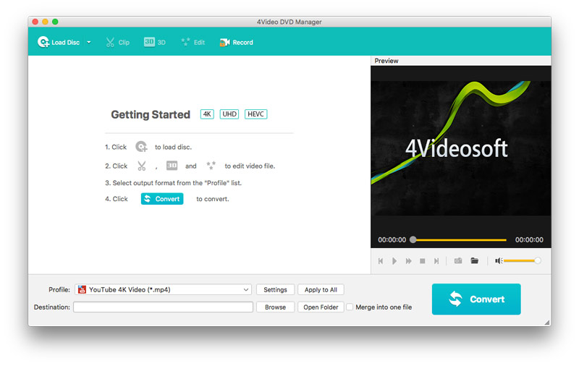
Task: Adjust the yellow volume slider
Action: (x=520, y=260)
